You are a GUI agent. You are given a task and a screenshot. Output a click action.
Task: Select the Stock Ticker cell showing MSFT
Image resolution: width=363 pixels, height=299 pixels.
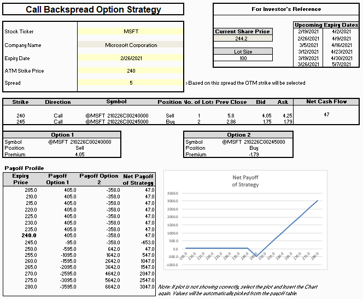131,32
